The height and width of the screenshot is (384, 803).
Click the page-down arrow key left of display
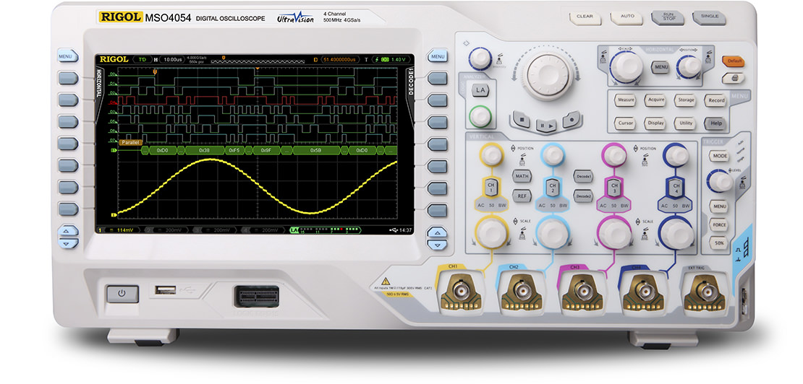pyautogui.click(x=67, y=243)
